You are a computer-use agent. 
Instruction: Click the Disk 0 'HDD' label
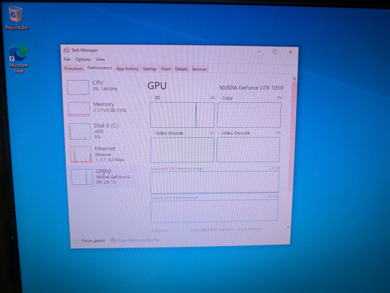point(99,132)
